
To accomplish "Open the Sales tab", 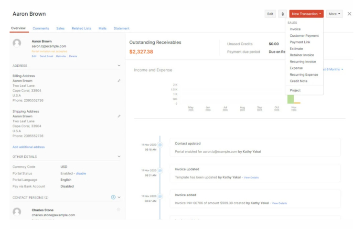I will [x=61, y=28].
